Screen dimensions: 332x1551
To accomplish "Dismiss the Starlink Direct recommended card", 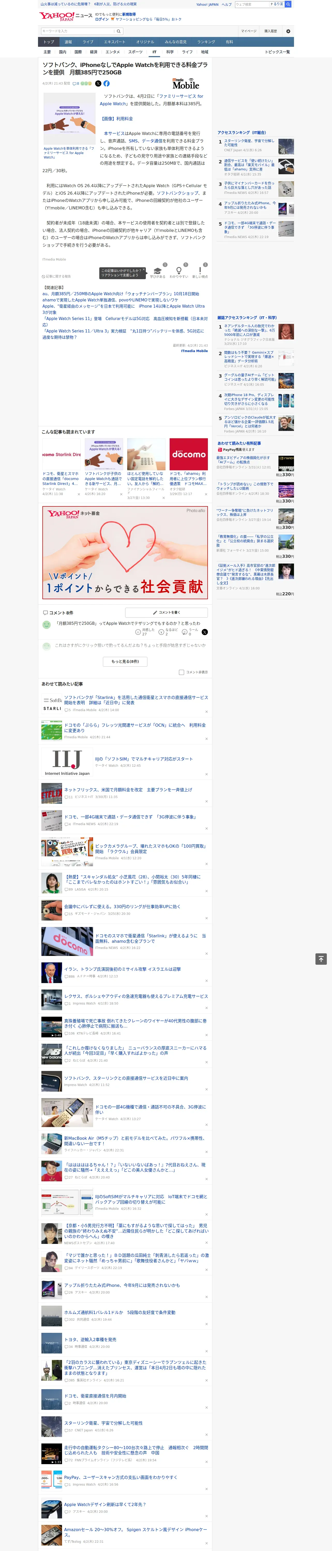I will [x=78, y=494].
